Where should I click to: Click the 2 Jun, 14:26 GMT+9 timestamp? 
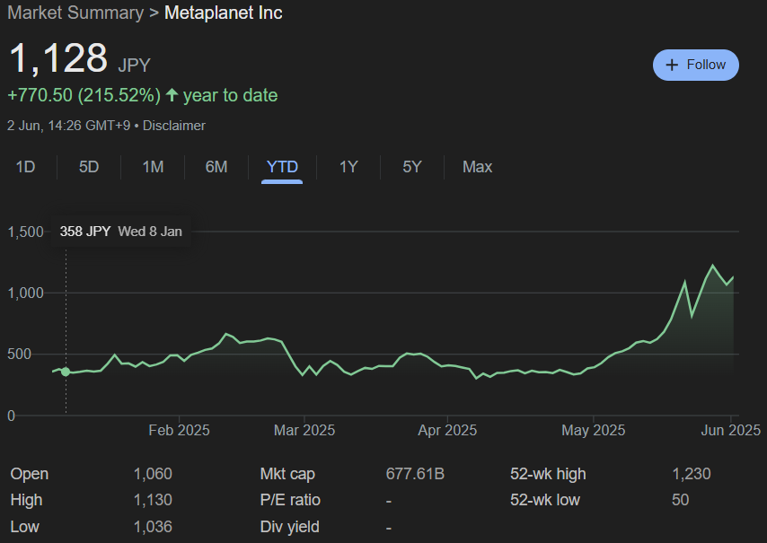tap(69, 126)
